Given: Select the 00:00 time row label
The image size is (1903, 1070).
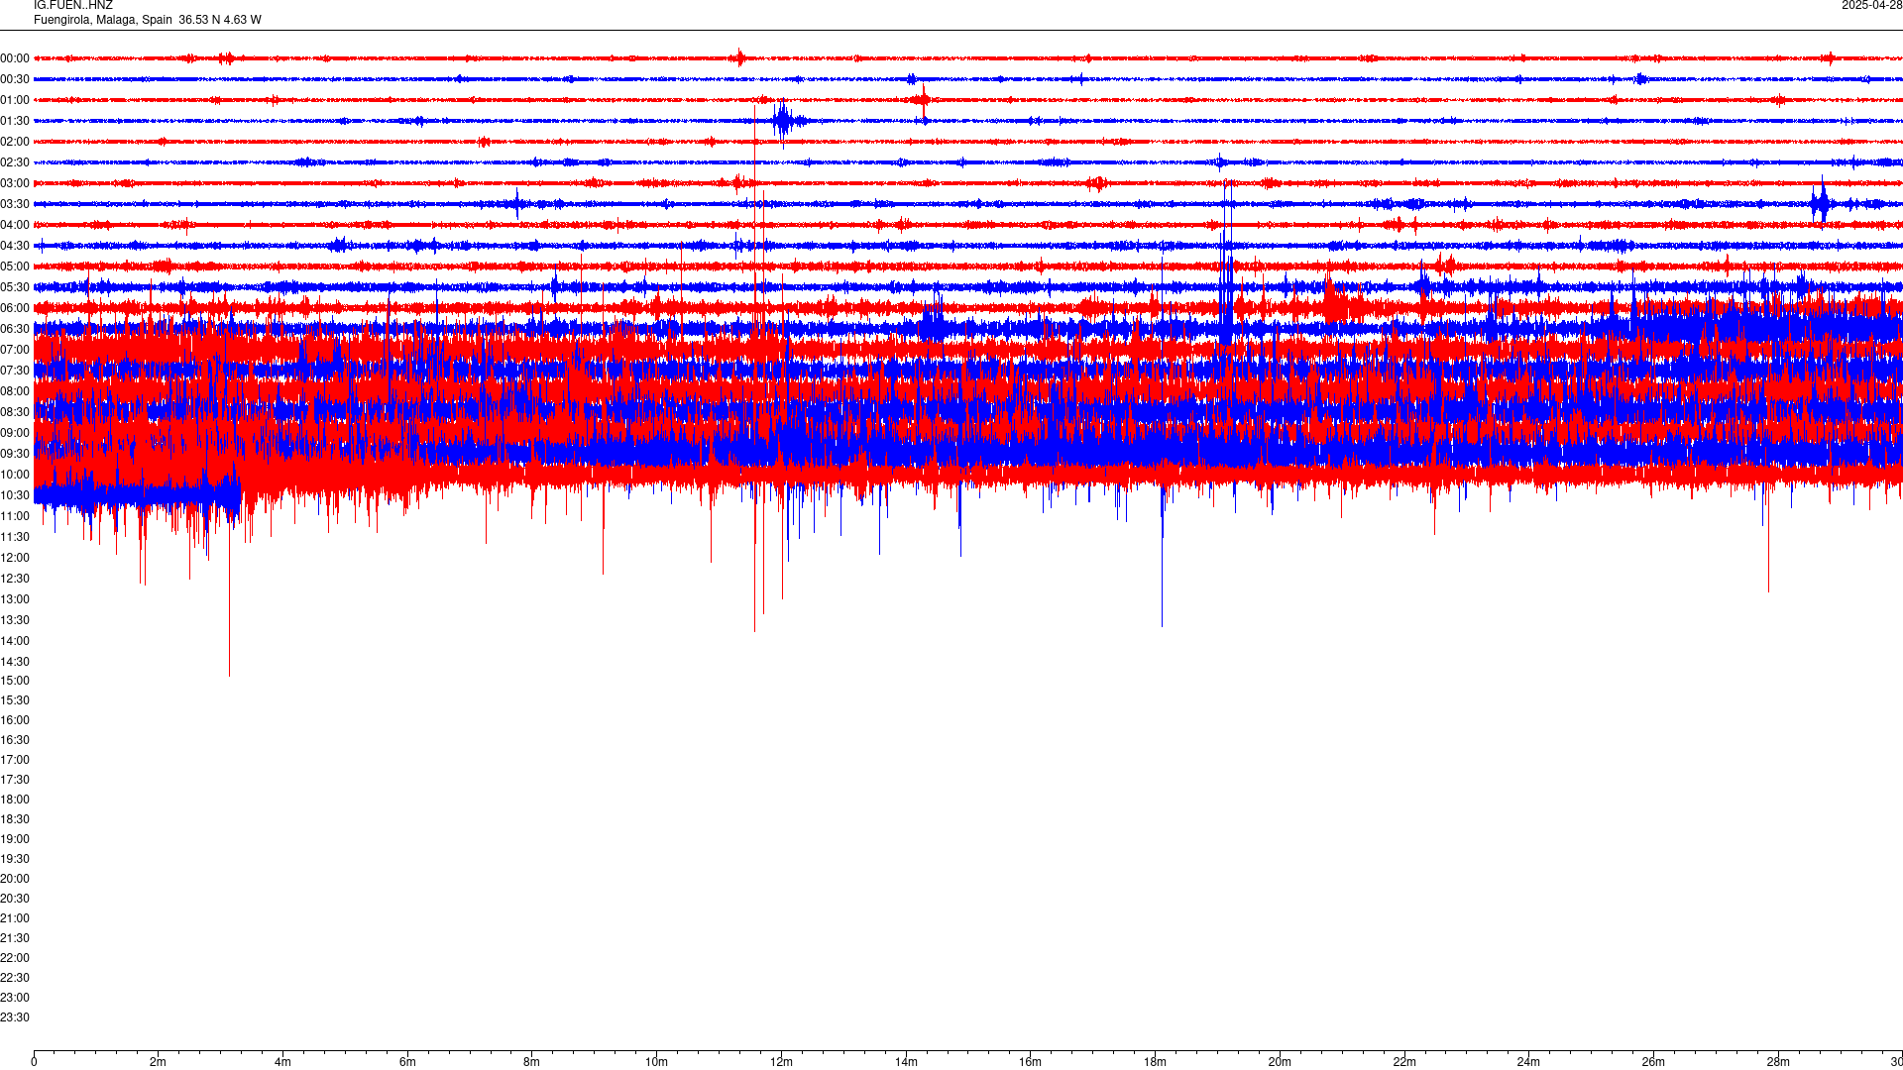Looking at the screenshot, I should pyautogui.click(x=15, y=58).
